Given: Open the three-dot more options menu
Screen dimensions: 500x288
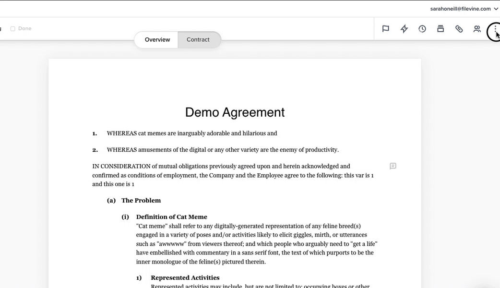Looking at the screenshot, I should [495, 32].
